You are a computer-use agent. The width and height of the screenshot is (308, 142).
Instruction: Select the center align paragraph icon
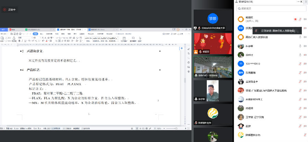[x=59, y=41]
